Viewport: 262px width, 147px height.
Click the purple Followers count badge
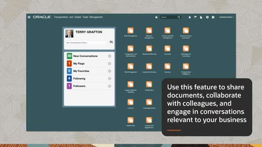click(x=69, y=86)
